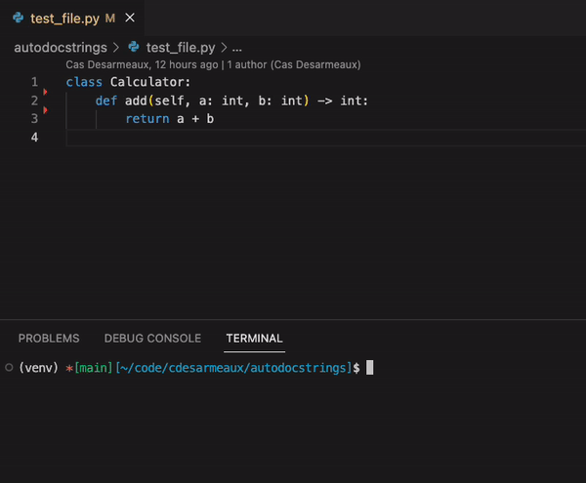Click the Python icon in the breadcrumb
This screenshot has width=586, height=483.
pos(134,47)
